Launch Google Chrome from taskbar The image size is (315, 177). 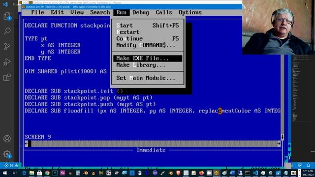[47, 173]
